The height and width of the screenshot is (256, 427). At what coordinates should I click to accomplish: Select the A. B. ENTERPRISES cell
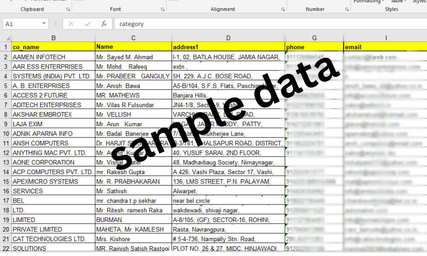(x=53, y=86)
